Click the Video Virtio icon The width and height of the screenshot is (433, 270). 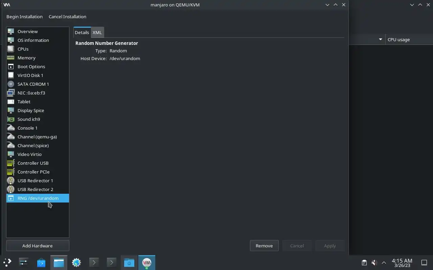pos(11,154)
